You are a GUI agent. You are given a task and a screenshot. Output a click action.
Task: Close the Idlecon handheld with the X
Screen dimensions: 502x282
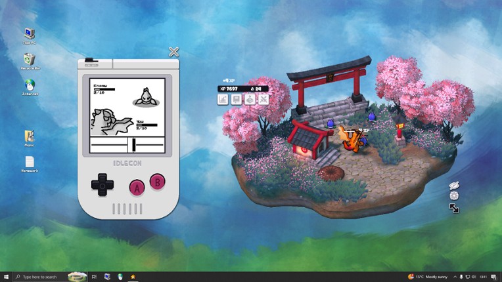(173, 52)
